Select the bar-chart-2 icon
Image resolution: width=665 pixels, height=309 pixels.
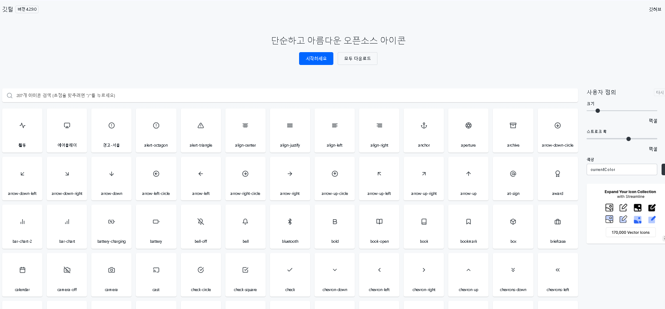[22, 227]
